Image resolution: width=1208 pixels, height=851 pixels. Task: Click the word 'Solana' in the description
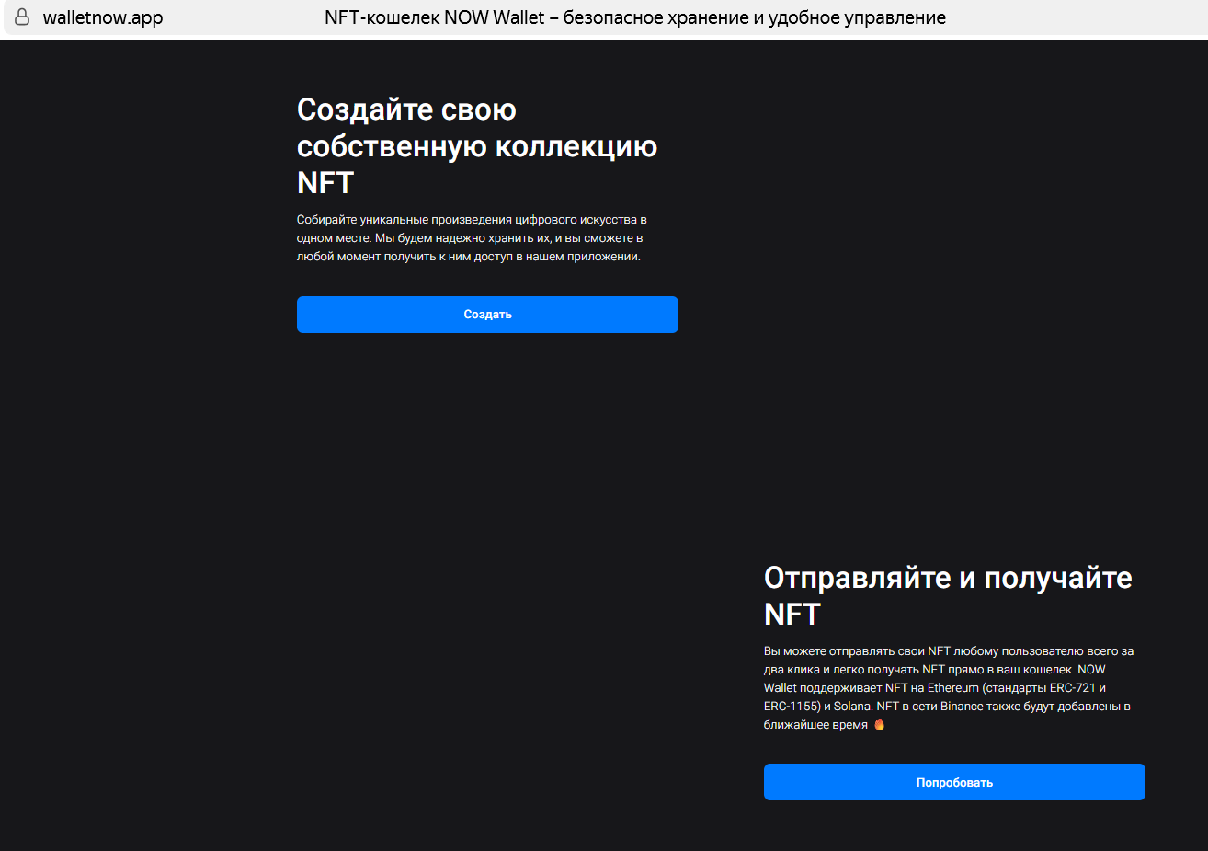(851, 707)
